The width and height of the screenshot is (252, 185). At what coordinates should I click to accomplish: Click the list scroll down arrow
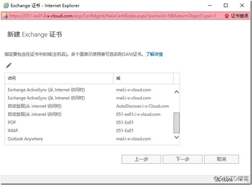click(176, 137)
